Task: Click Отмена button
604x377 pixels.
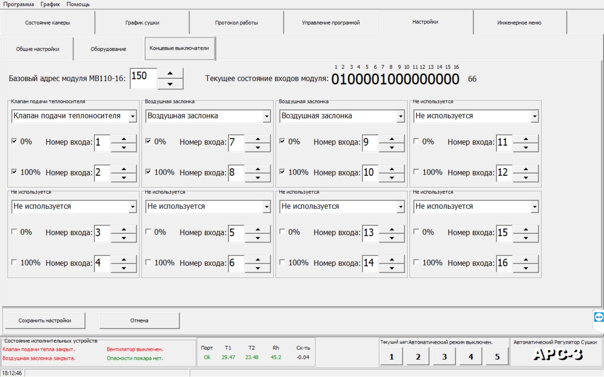Action: (139, 320)
